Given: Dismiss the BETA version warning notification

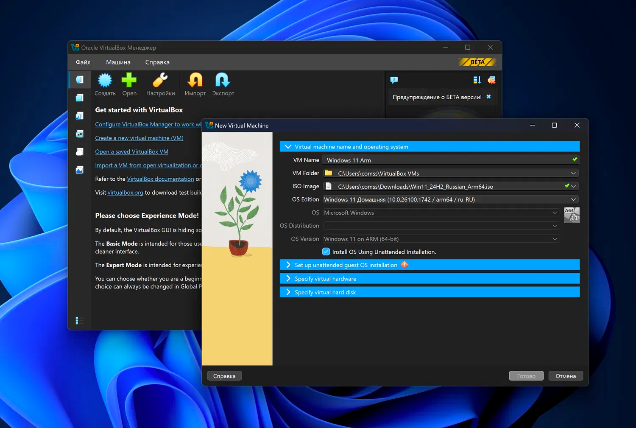Looking at the screenshot, I should 488,97.
